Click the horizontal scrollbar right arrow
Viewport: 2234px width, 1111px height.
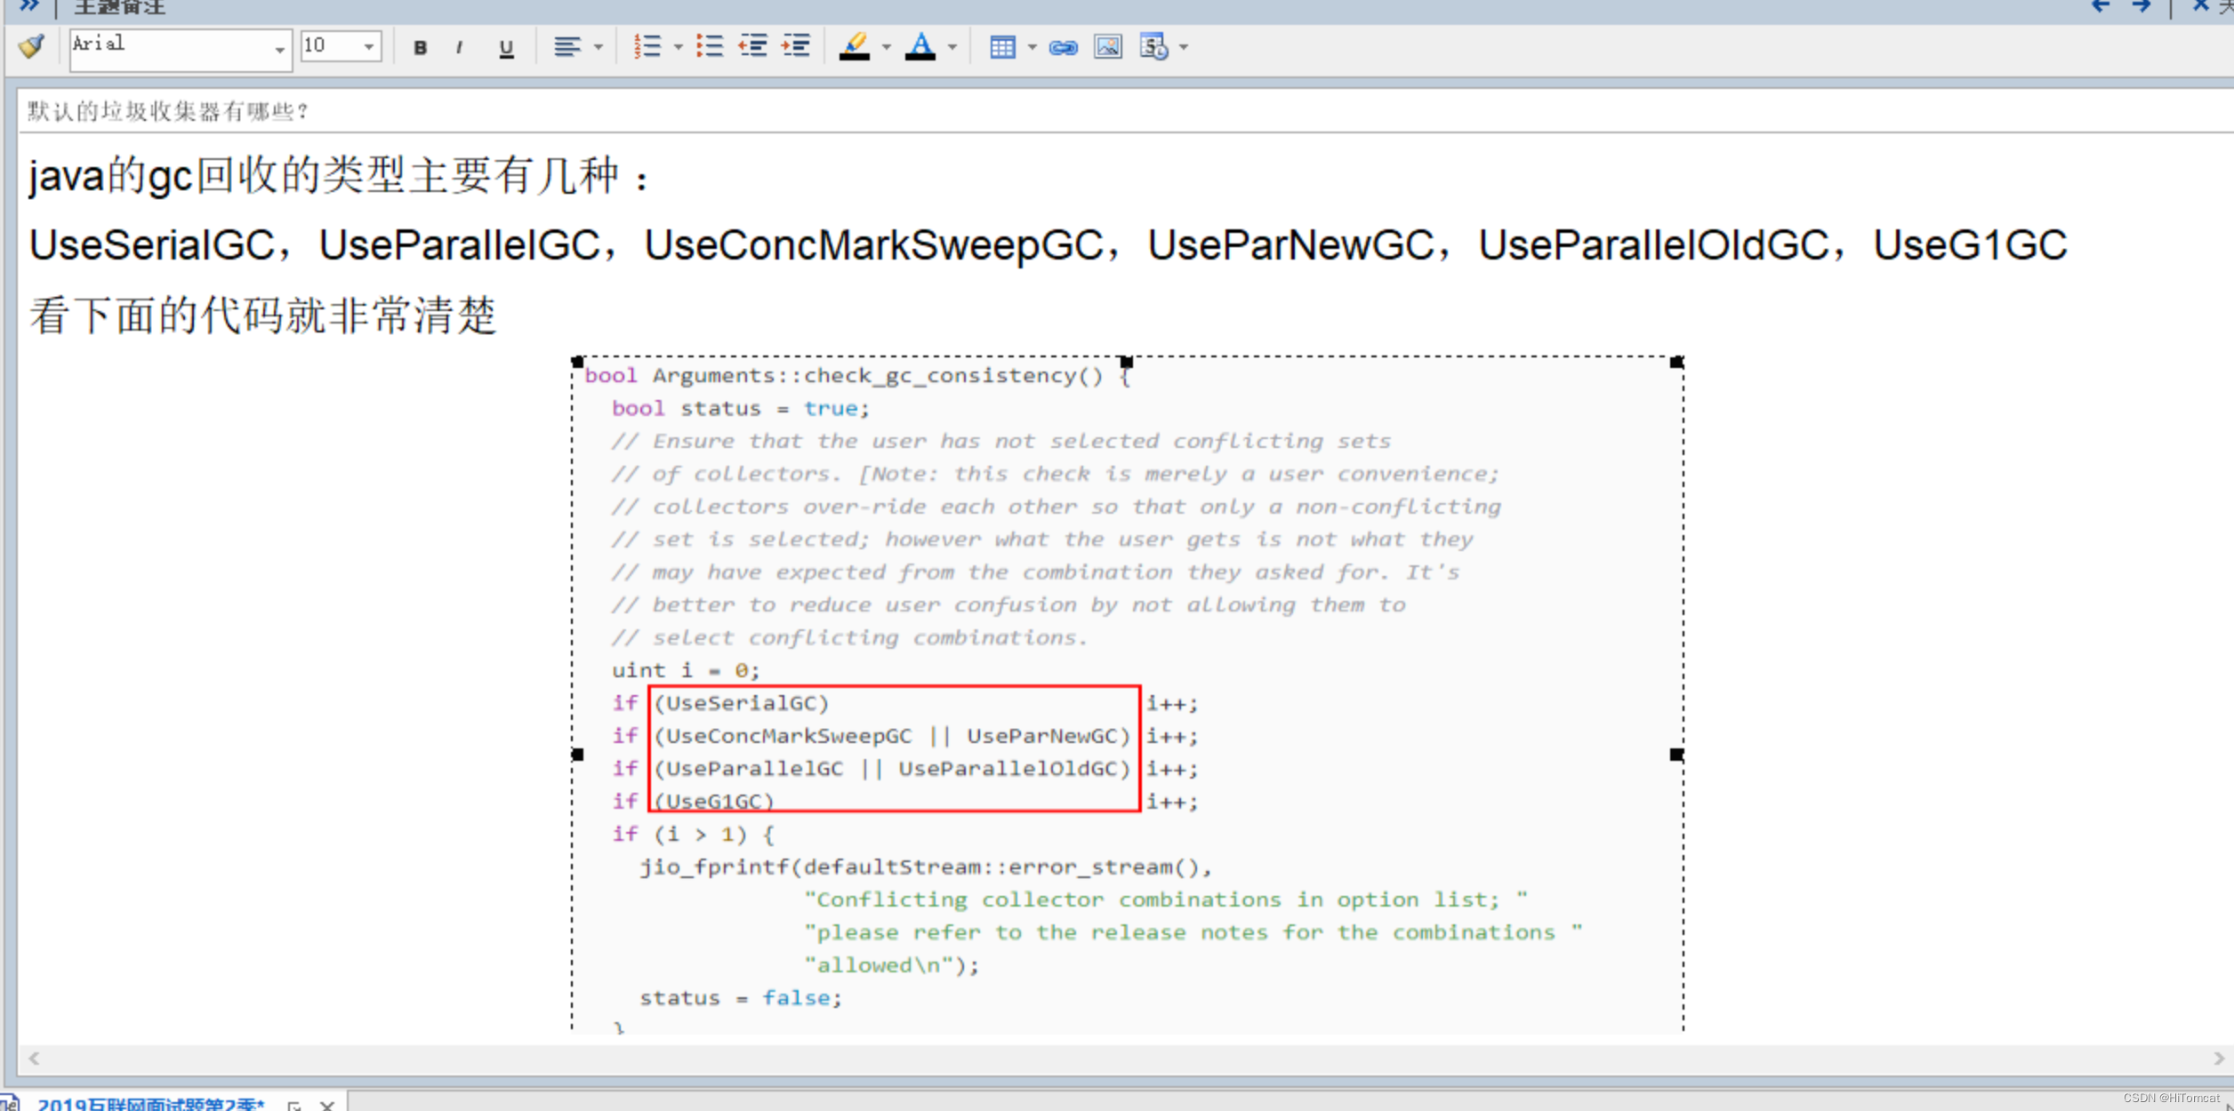[x=2219, y=1059]
